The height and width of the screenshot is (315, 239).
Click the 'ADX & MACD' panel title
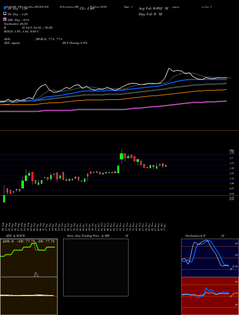(x=15, y=236)
